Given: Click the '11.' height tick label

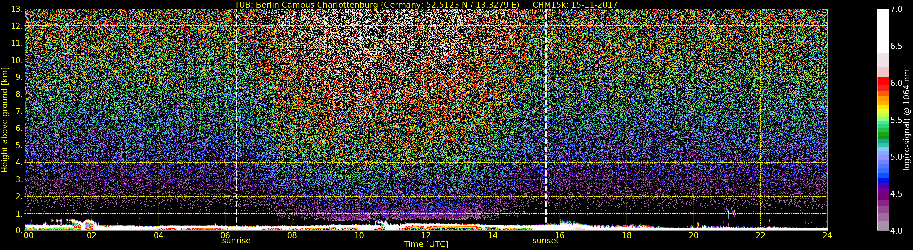Looking at the screenshot, I should click(x=17, y=43).
